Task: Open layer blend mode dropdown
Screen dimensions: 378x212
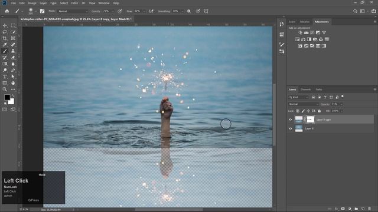Action: pyautogui.click(x=303, y=104)
